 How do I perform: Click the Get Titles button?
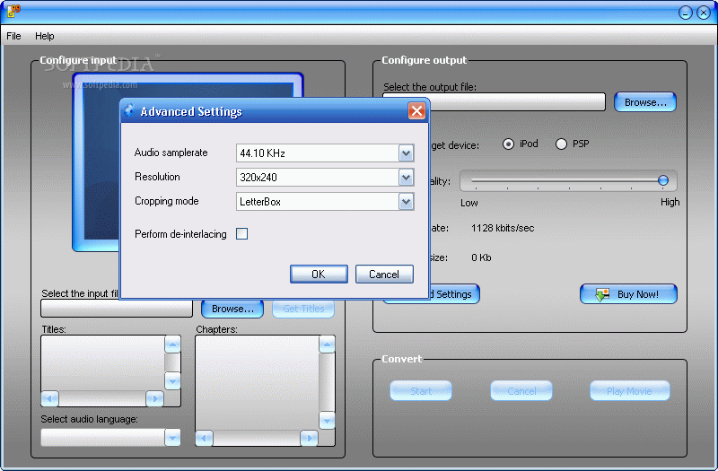[303, 309]
